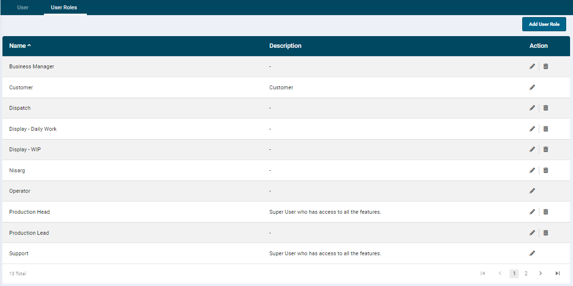Jump to first page of roles

[x=483, y=273]
